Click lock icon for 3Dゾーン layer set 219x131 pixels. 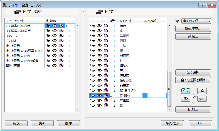click(x=48, y=36)
